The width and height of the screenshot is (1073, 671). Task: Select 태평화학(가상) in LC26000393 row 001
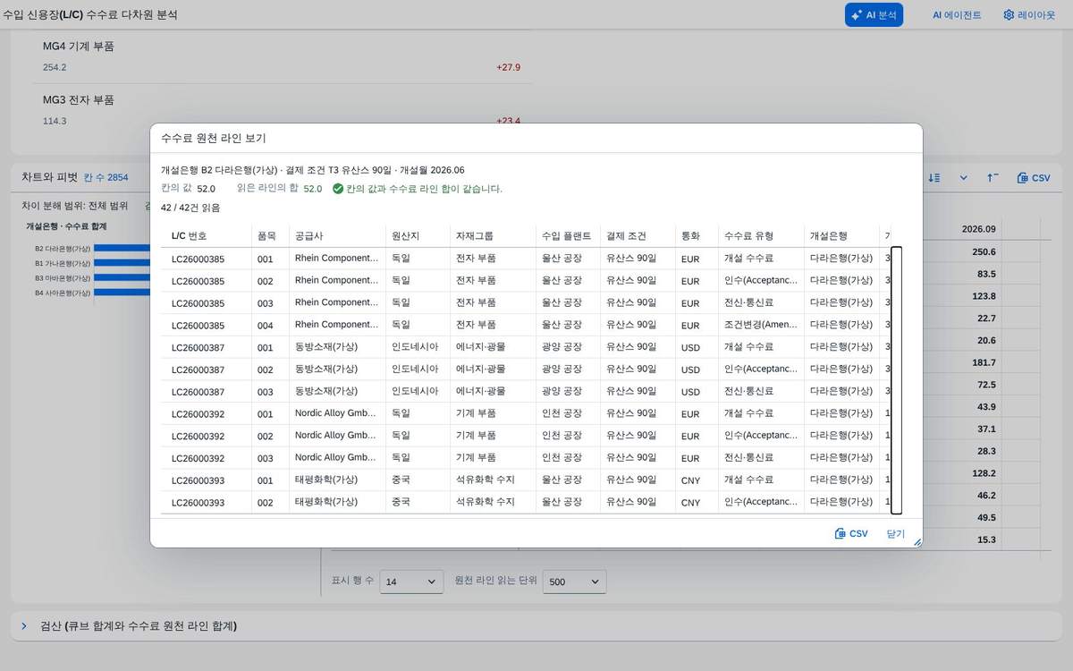pos(326,480)
